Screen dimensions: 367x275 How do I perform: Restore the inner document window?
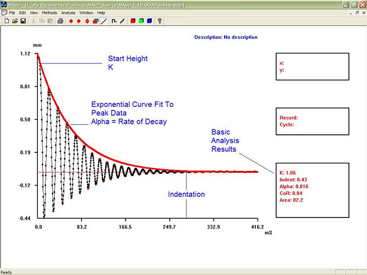pos(357,13)
